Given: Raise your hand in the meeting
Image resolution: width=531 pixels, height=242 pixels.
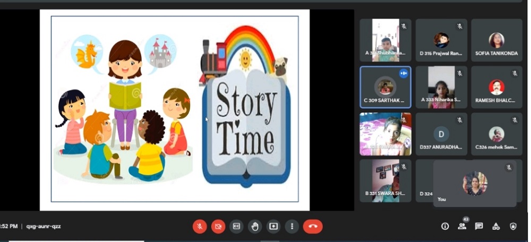Looking at the screenshot, I should [255, 227].
